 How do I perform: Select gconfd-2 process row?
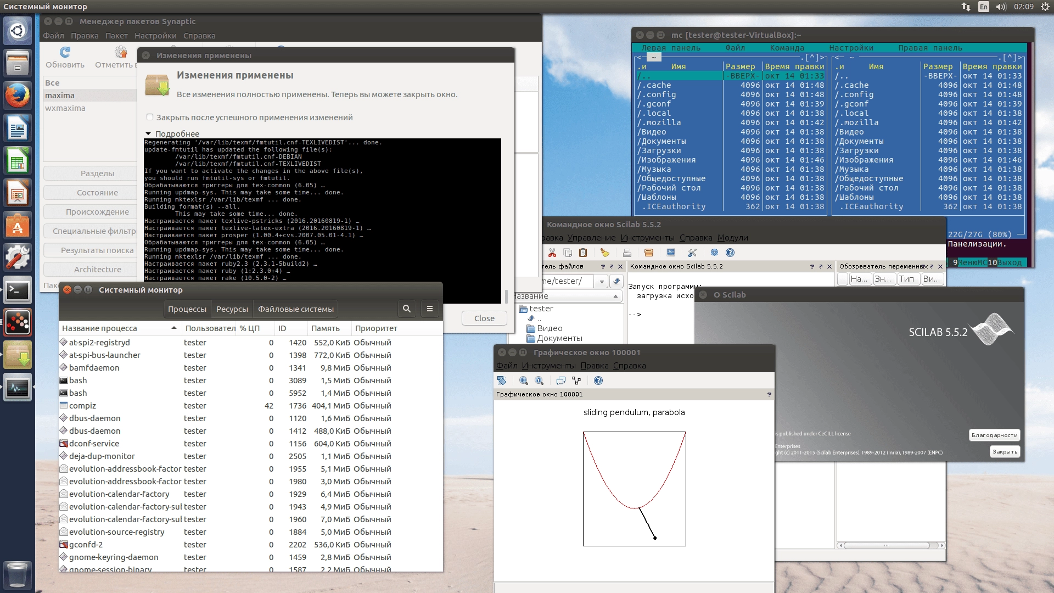[251, 545]
